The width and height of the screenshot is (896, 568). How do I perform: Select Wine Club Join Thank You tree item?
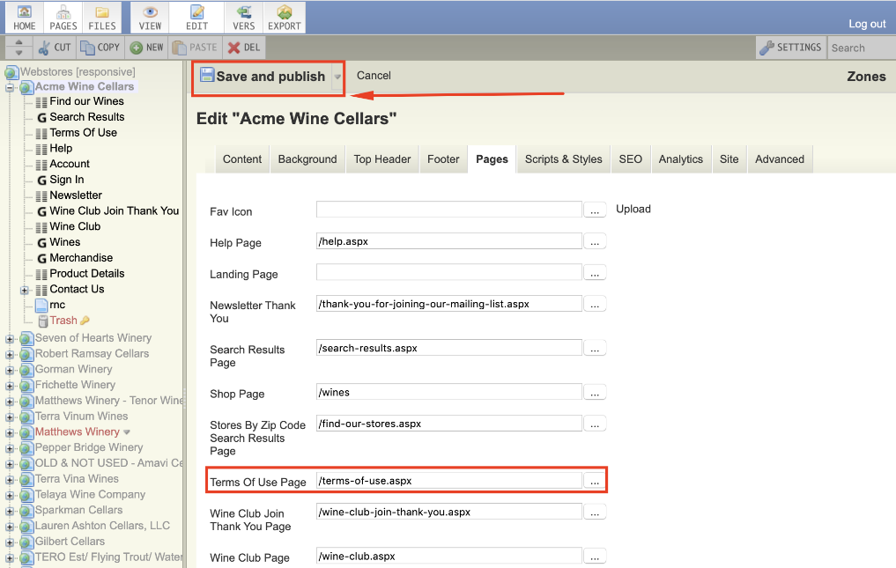click(115, 210)
